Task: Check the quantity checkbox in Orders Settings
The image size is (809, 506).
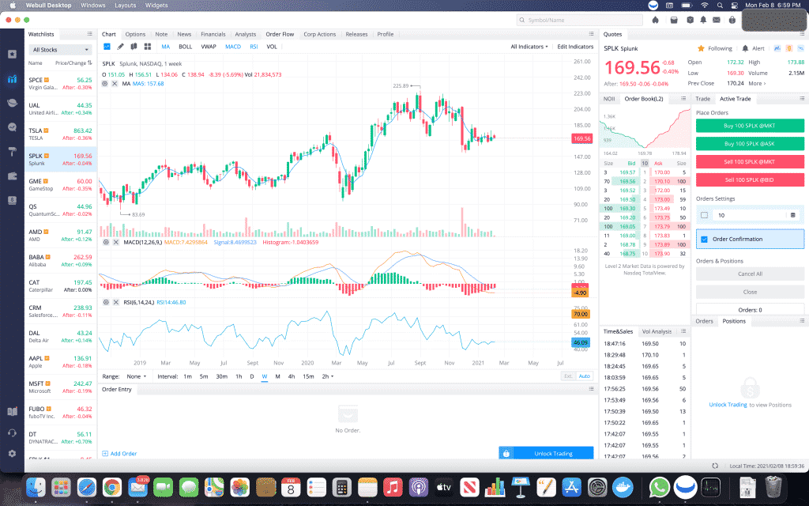Action: 704,215
